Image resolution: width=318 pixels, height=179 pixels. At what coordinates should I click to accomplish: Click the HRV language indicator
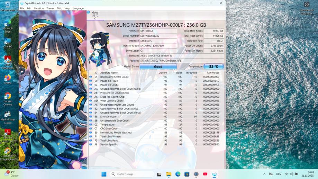pyautogui.click(x=279, y=174)
